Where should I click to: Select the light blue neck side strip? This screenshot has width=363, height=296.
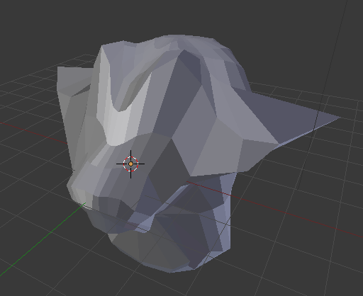pyautogui.click(x=225, y=212)
